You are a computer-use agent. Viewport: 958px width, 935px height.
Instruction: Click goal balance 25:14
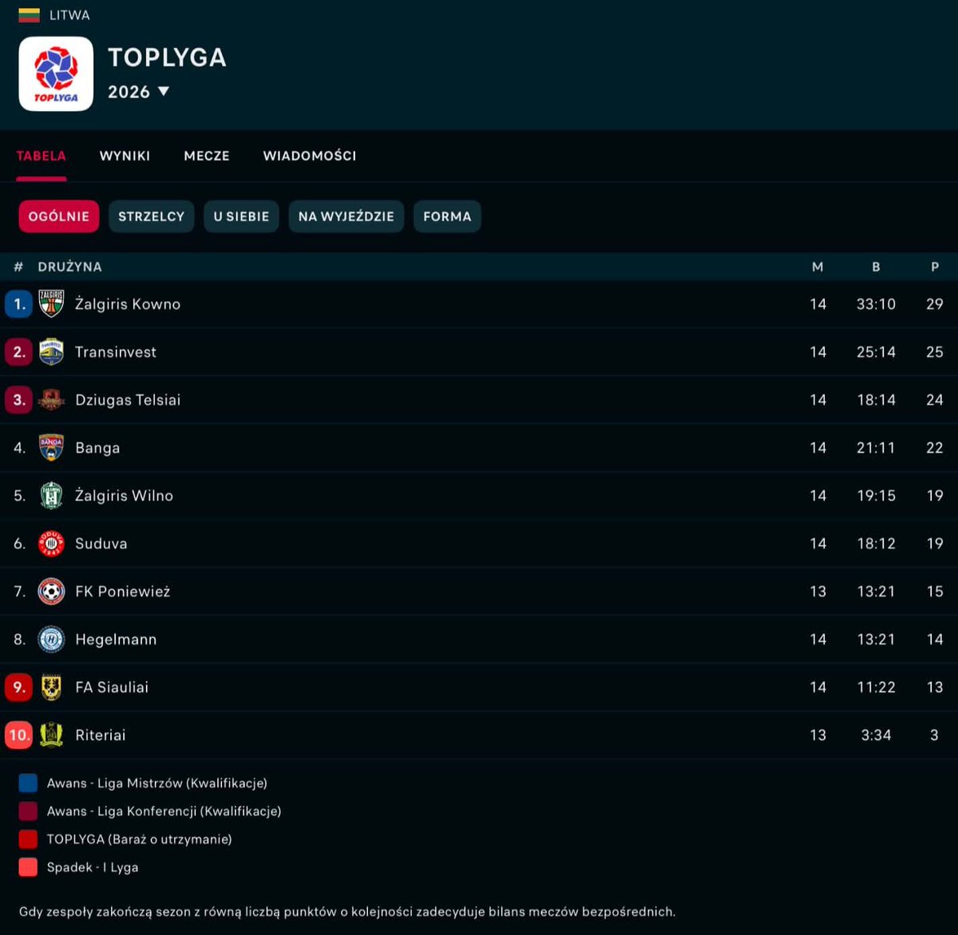876,352
